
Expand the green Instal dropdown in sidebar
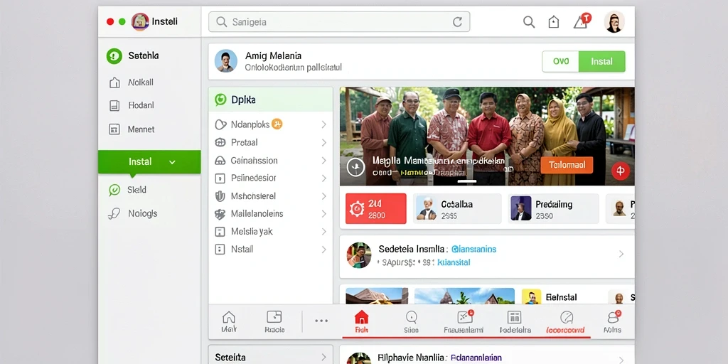pos(149,161)
